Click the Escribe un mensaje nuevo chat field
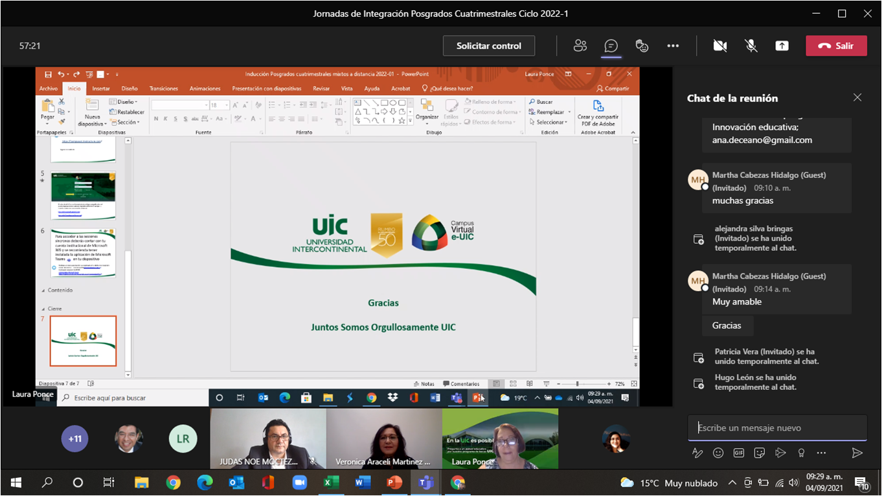 click(x=777, y=427)
